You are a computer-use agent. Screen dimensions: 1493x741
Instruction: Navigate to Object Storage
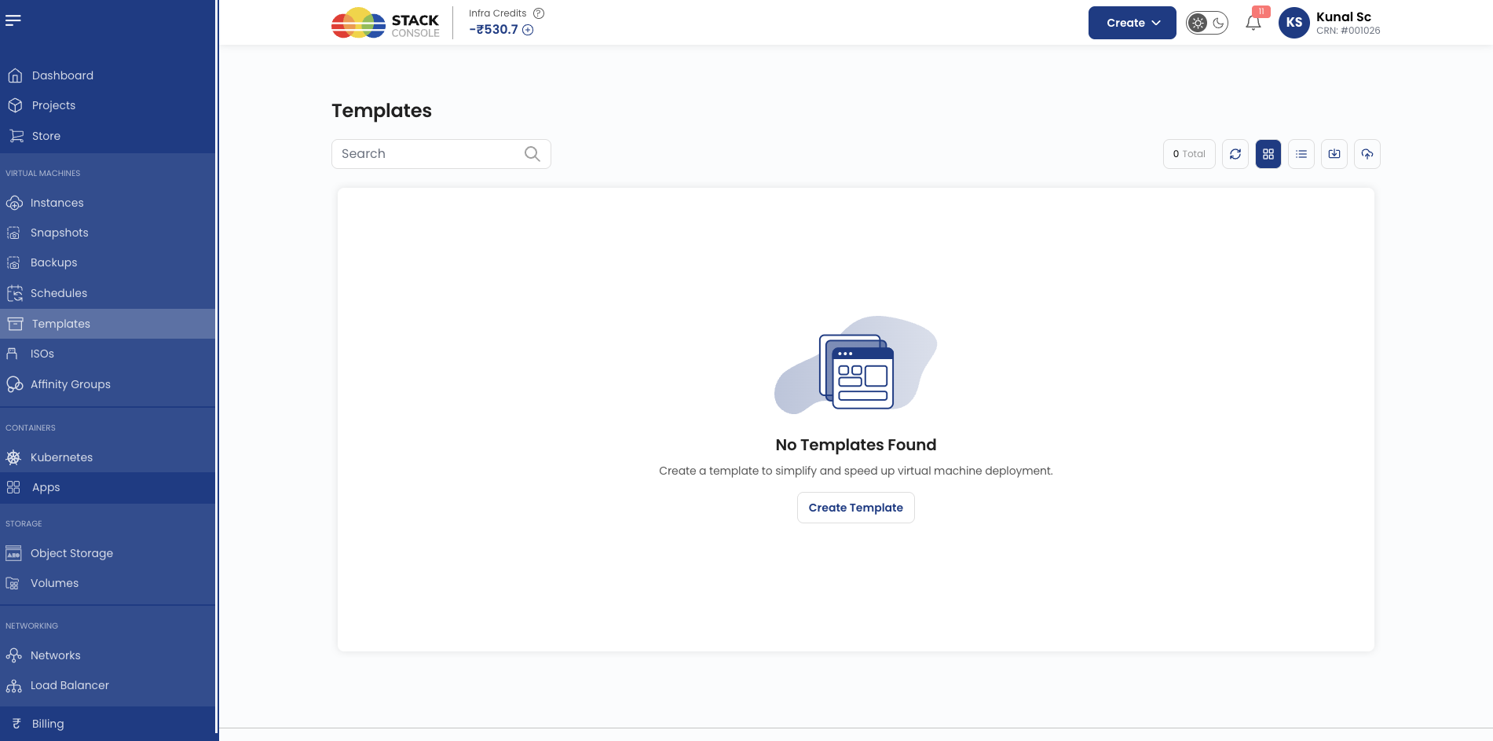108,553
